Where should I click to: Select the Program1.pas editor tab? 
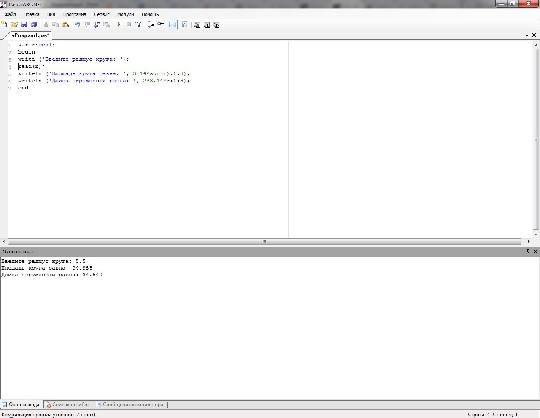click(30, 35)
